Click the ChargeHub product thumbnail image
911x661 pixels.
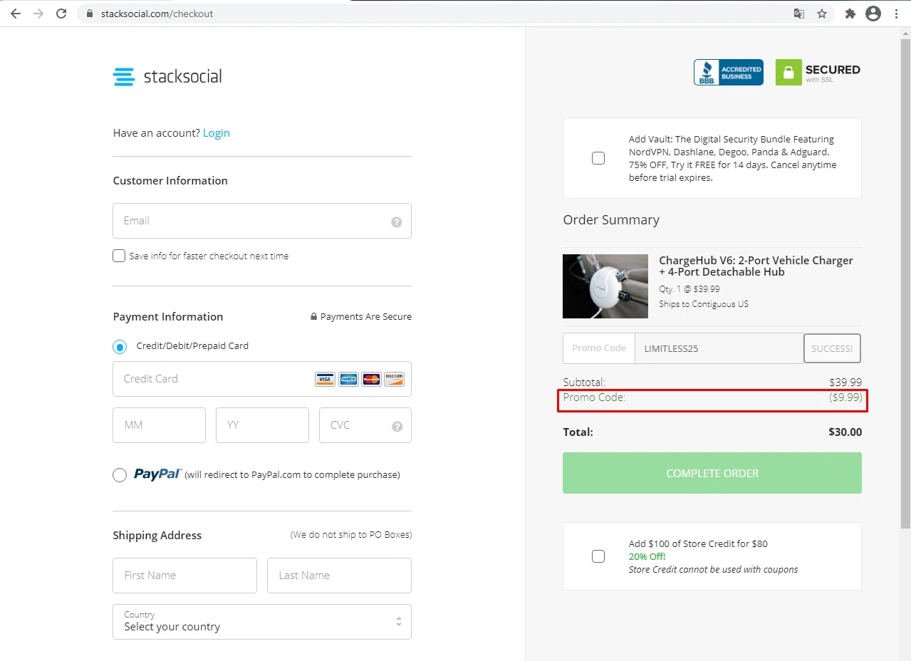click(x=605, y=286)
